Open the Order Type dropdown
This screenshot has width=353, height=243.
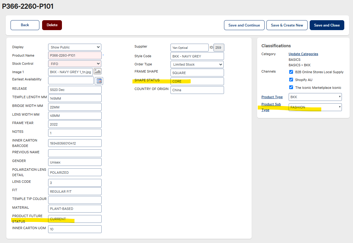point(197,64)
